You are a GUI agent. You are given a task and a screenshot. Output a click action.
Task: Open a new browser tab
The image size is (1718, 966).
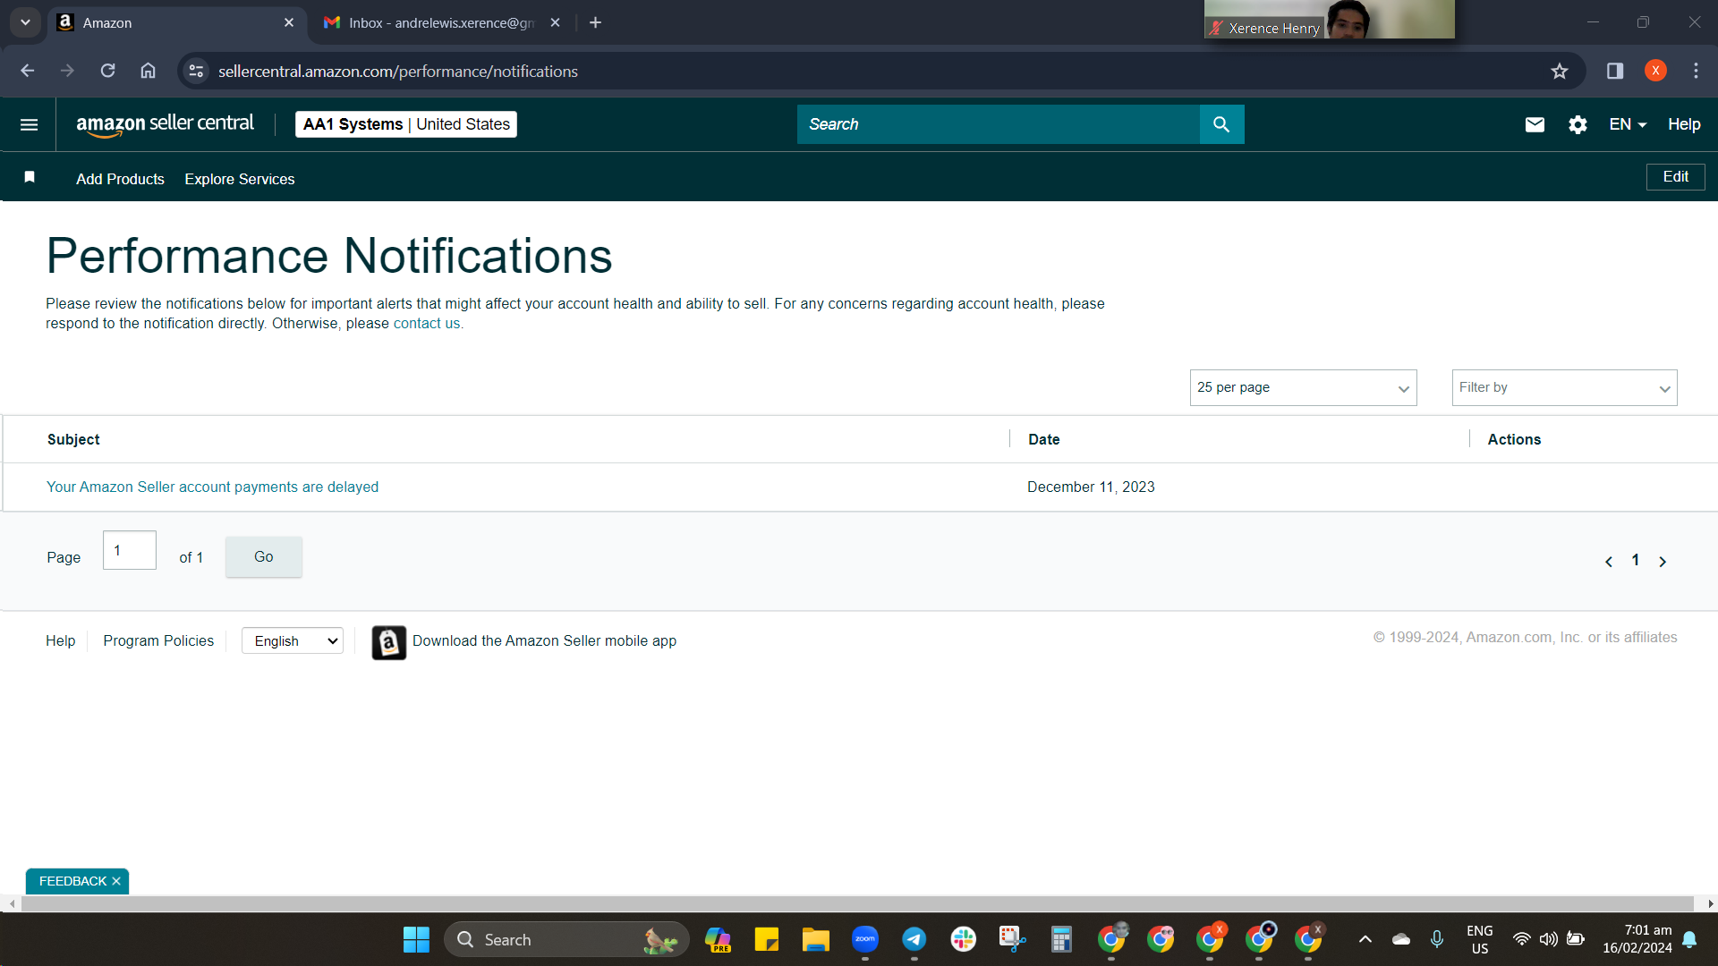(x=596, y=22)
